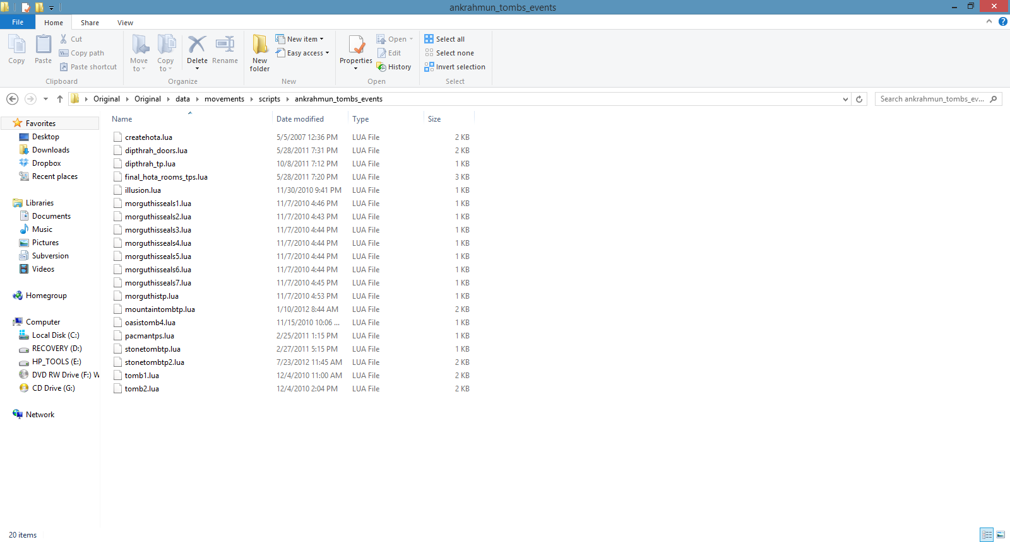This screenshot has width=1010, height=542.
Task: Open Homegroup in the navigation pane
Action: [46, 296]
